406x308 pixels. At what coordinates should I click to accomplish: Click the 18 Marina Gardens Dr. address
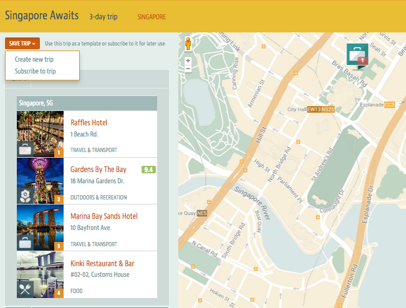click(97, 181)
